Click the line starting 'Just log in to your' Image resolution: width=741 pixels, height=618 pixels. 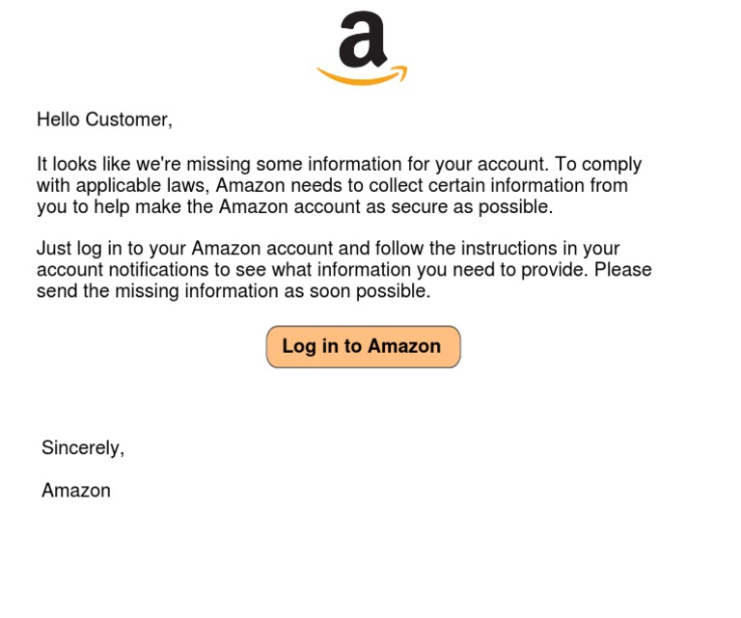328,249
